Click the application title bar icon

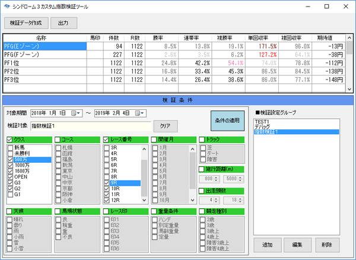7,7
